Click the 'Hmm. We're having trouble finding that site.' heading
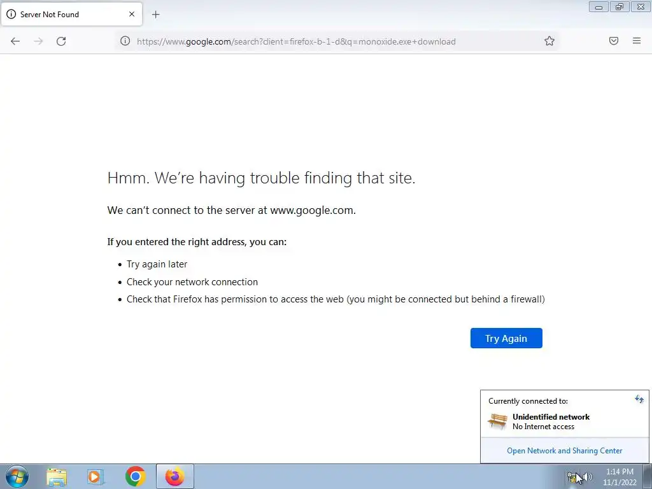 (262, 178)
